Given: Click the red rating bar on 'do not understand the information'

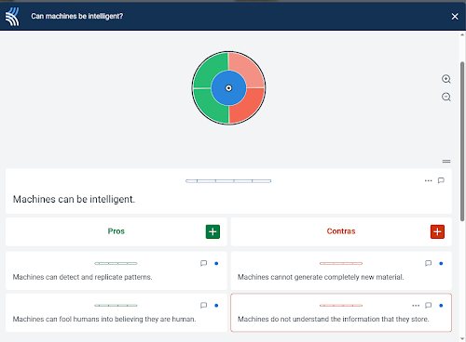Looking at the screenshot, I should pos(341,306).
